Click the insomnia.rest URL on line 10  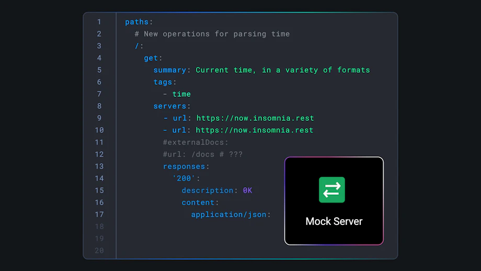(254, 130)
